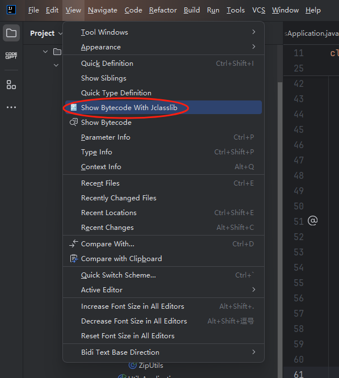Switch to the sApplication.java editor tab
The image size is (339, 378).
pyautogui.click(x=311, y=33)
